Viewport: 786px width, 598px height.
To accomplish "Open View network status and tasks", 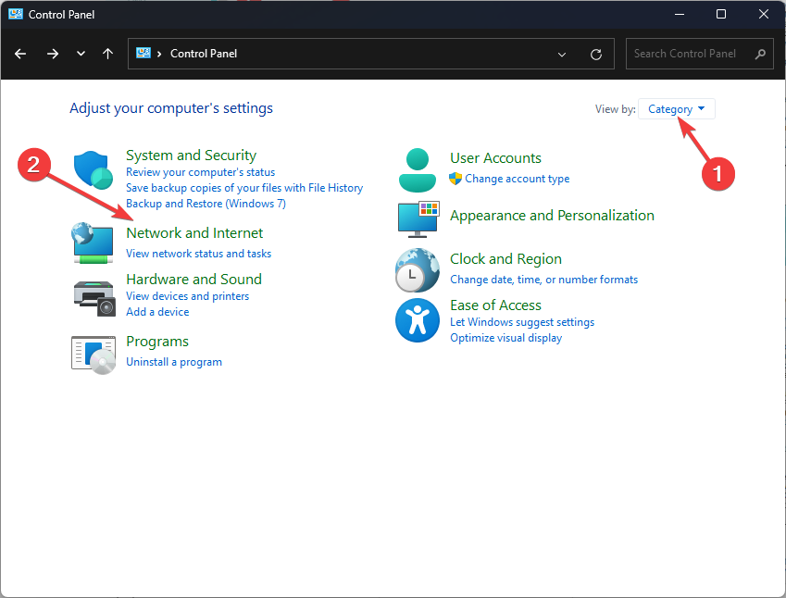I will tap(198, 254).
